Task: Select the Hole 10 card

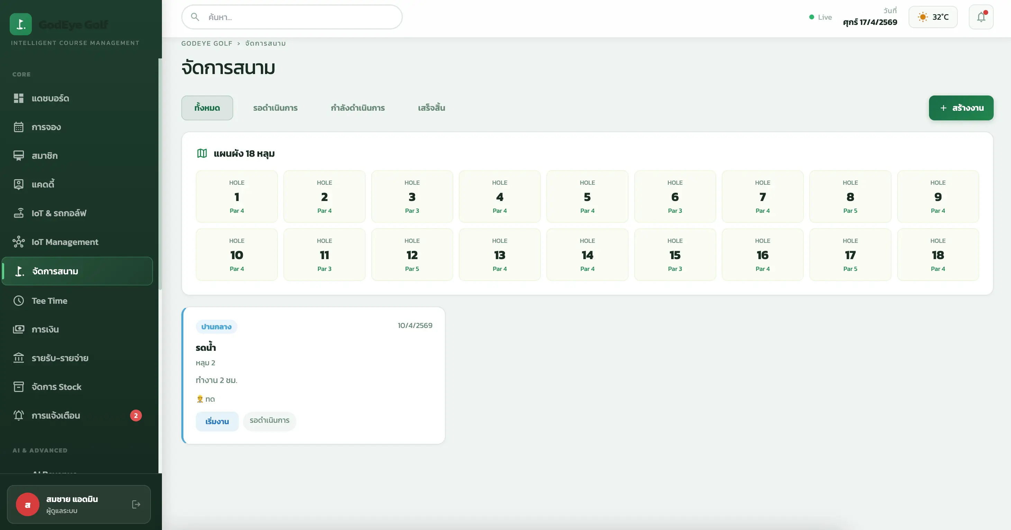Action: pos(237,255)
